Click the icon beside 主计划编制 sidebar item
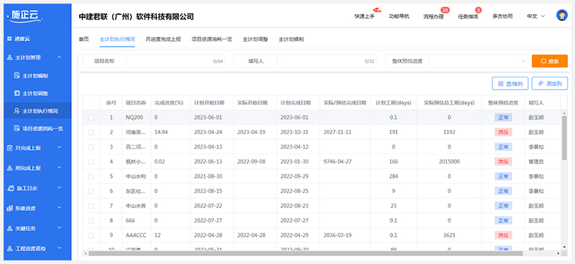This screenshot has width=575, height=264. (x=17, y=76)
